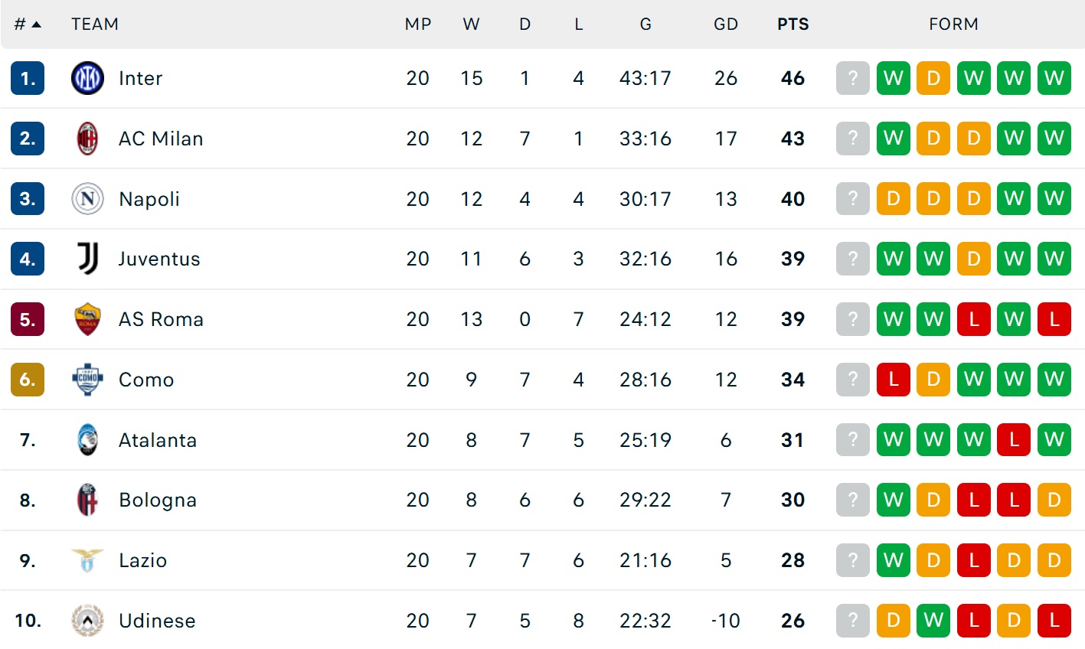Click the AS Roma crest icon
The width and height of the screenshot is (1085, 649).
87,319
